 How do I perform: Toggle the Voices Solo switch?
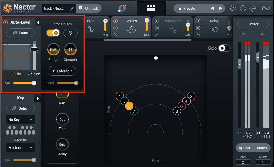(225, 48)
